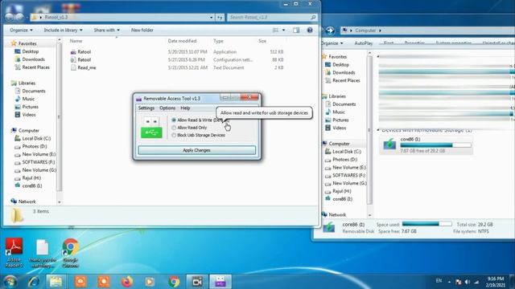The image size is (515, 289).
Task: Launch Internet Explorer from taskbar
Action: click(34, 282)
